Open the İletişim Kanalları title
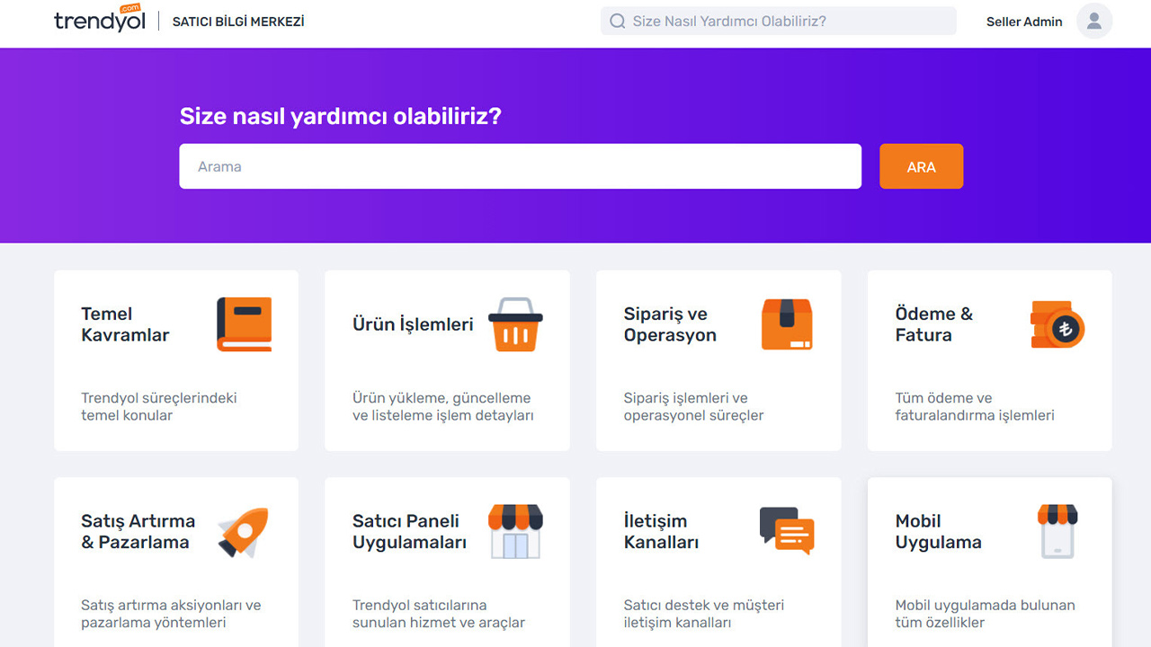 [661, 532]
